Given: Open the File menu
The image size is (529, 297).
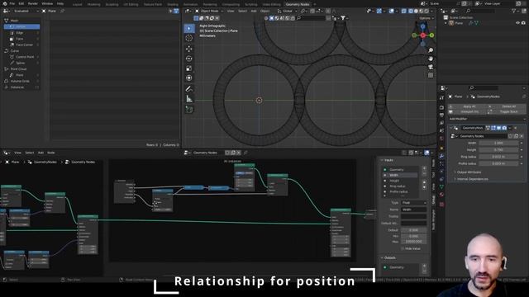Looking at the screenshot, I should (12, 3).
